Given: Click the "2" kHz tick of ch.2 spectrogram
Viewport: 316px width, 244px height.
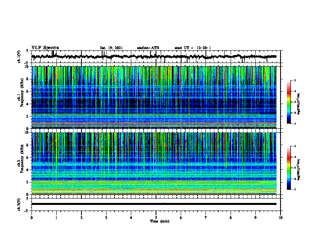Looking at the screenshot, I should pos(28,182).
